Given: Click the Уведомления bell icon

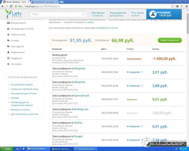Looking at the screenshot, I should (x=8, y=52).
